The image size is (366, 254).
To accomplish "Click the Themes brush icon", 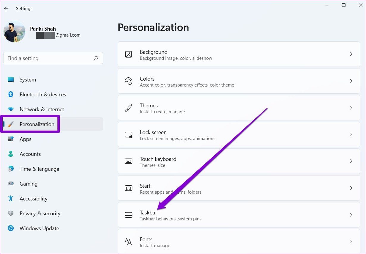I will pyautogui.click(x=129, y=108).
